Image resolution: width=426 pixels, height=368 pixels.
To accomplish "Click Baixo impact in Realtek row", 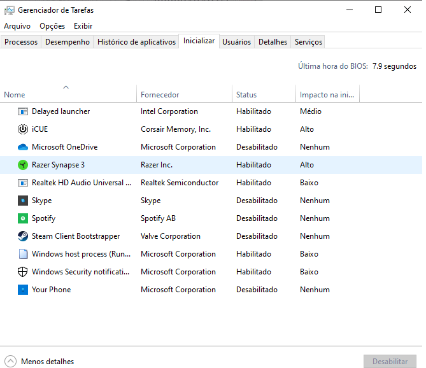I will [309, 183].
